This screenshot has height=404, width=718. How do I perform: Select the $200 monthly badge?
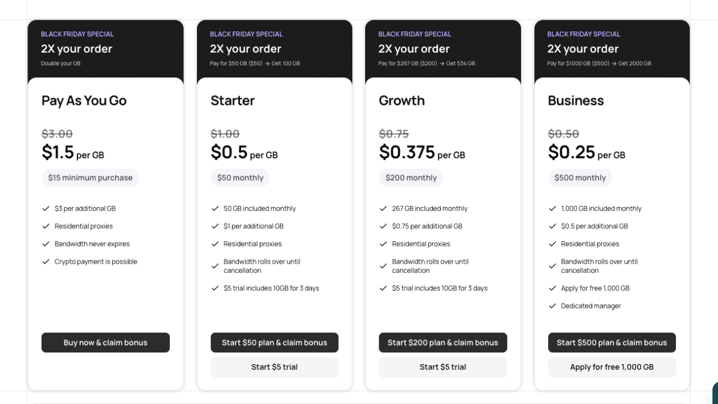tap(411, 178)
